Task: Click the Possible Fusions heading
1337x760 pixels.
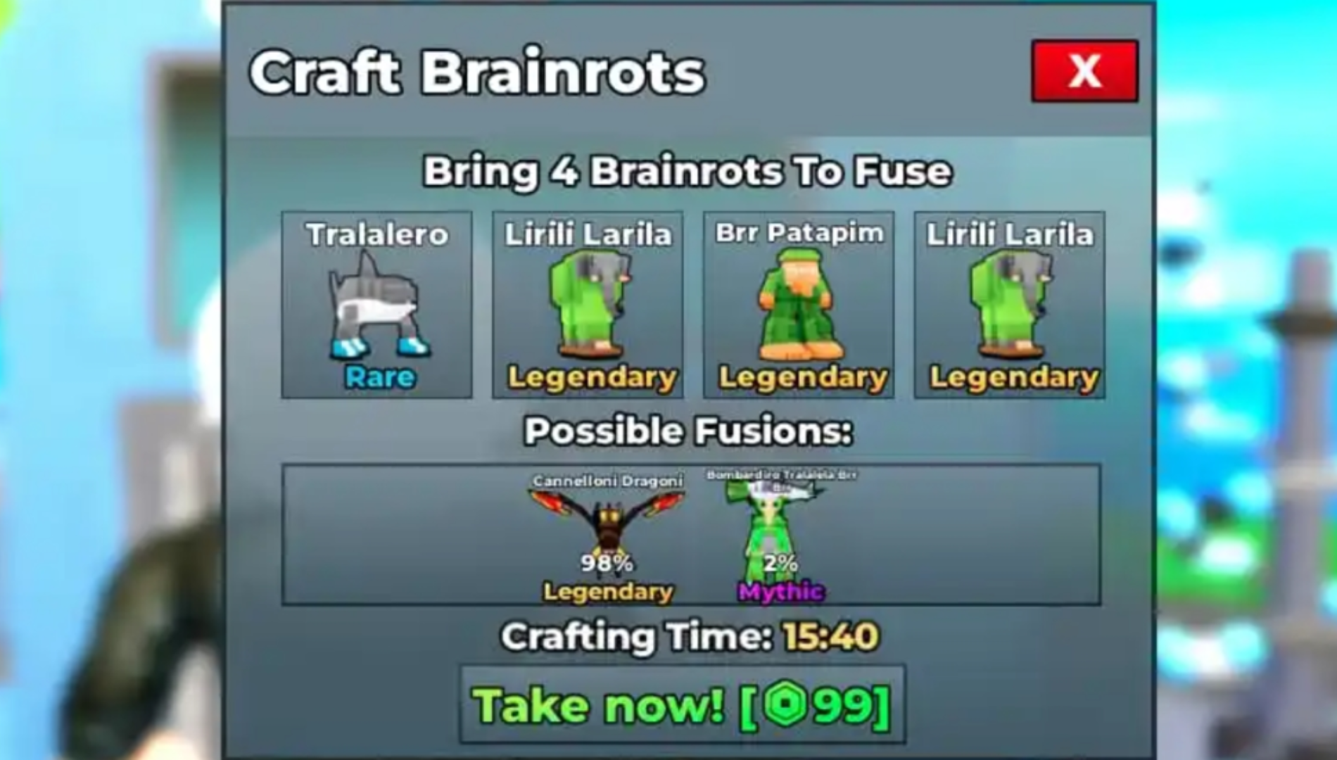Action: 688,431
